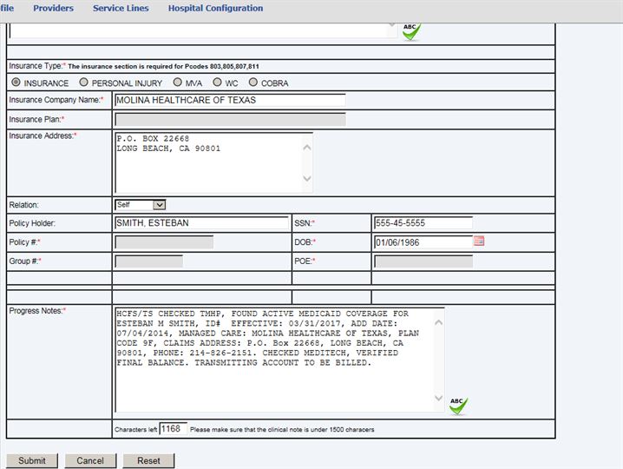
Task: Select the PERSONAL INJURY radio option
Action: tap(83, 83)
